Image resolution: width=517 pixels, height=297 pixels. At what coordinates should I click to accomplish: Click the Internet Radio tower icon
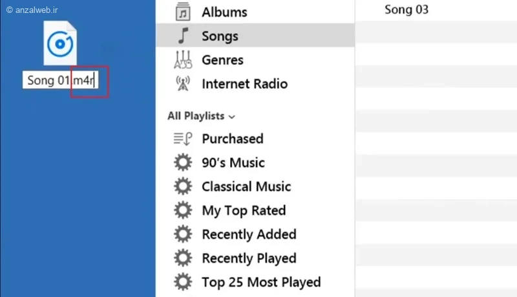(183, 83)
